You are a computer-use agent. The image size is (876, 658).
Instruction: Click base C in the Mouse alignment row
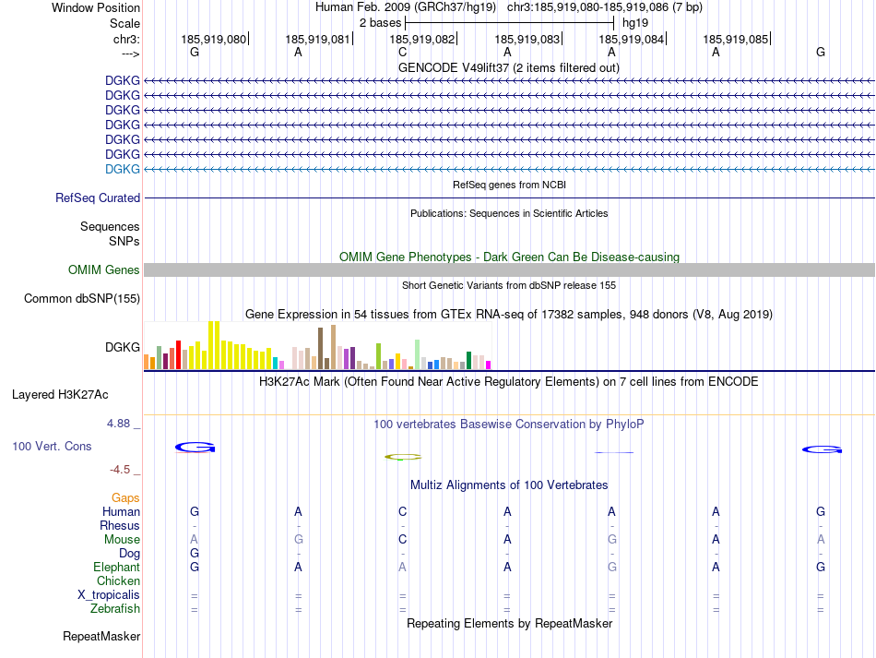[402, 540]
